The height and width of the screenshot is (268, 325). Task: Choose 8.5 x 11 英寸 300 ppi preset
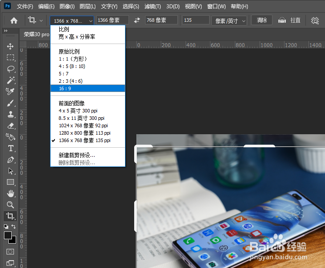pyautogui.click(x=88, y=118)
